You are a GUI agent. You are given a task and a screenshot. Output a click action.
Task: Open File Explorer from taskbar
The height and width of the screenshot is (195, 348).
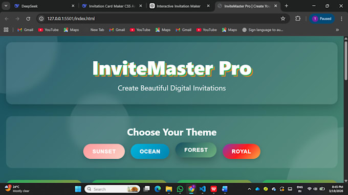pos(169,189)
